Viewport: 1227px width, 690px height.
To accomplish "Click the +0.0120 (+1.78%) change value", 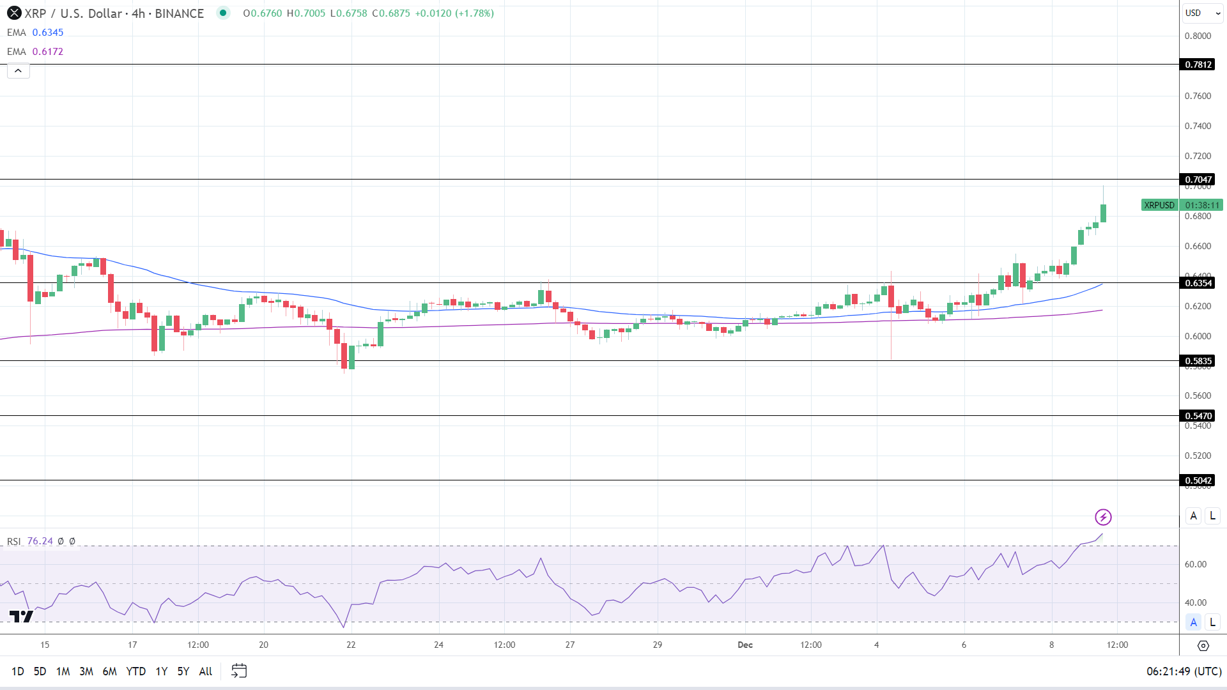I will coord(454,13).
